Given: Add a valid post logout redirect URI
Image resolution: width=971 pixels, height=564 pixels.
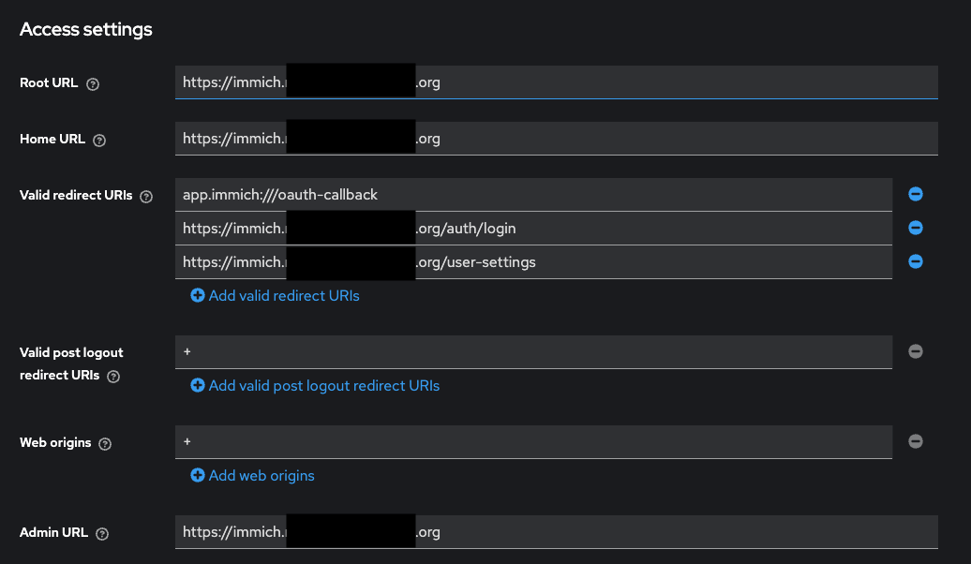Looking at the screenshot, I should tap(316, 385).
